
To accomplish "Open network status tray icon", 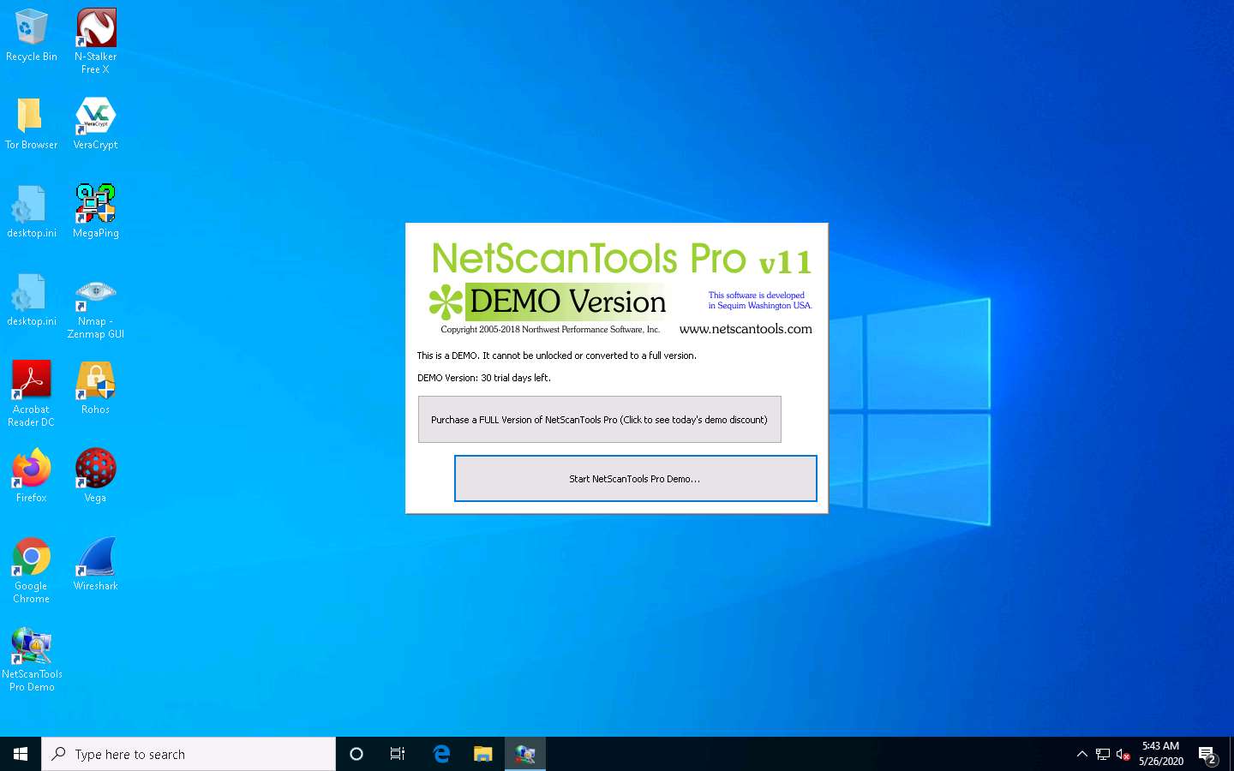I will tap(1103, 755).
